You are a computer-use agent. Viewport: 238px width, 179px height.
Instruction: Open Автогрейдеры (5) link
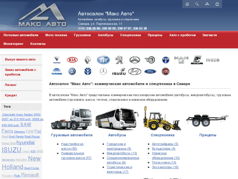(165, 144)
